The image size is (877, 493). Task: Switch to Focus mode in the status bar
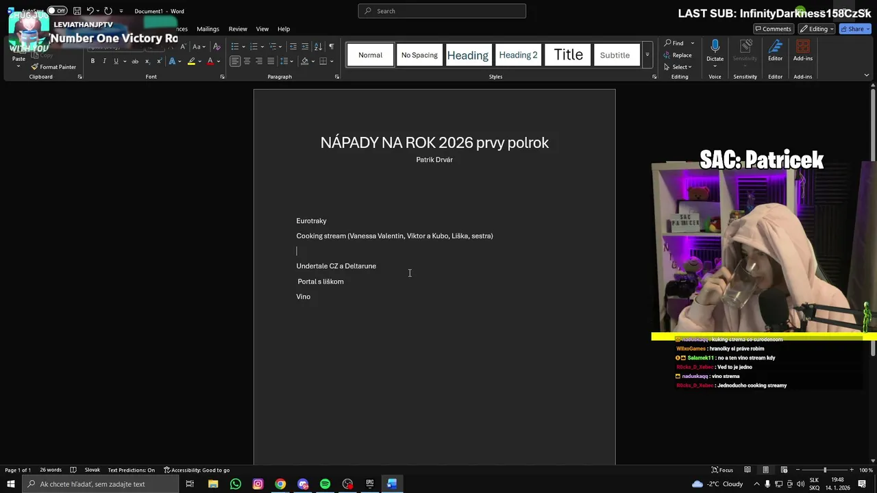pyautogui.click(x=722, y=470)
